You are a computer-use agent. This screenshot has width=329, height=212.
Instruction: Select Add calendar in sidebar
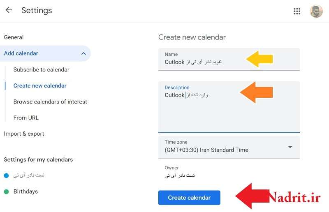coord(45,53)
